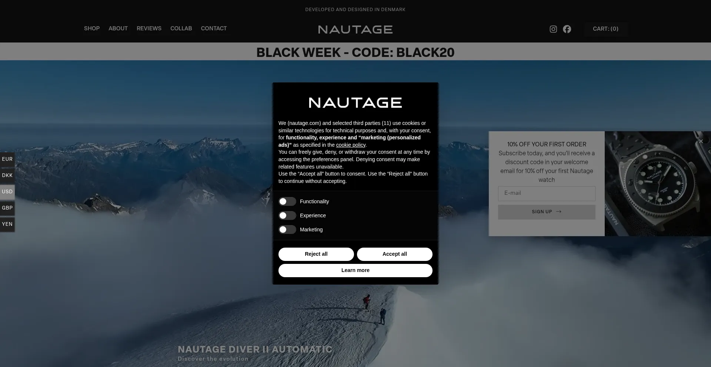
Task: Choose USD as the currency
Action: point(7,191)
